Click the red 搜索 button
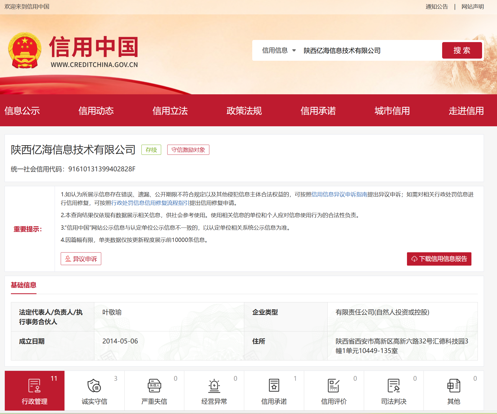 pyautogui.click(x=462, y=50)
